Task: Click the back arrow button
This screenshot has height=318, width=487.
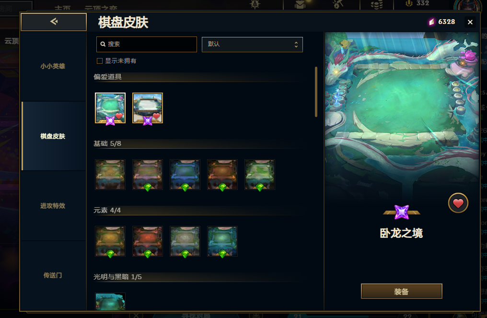Action: pyautogui.click(x=54, y=22)
